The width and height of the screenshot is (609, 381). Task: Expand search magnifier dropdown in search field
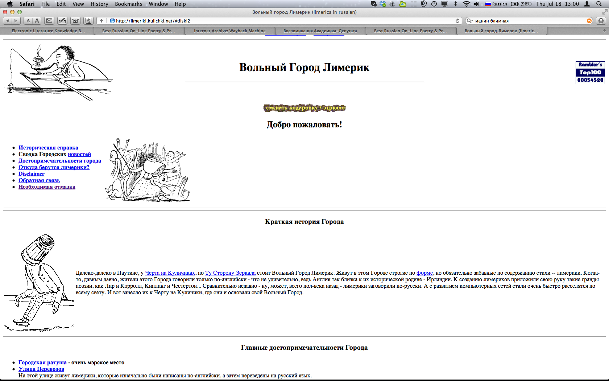pos(470,21)
